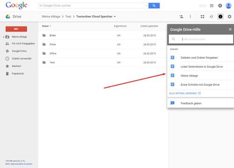Sort by Eigentümer column header

click(x=120, y=26)
